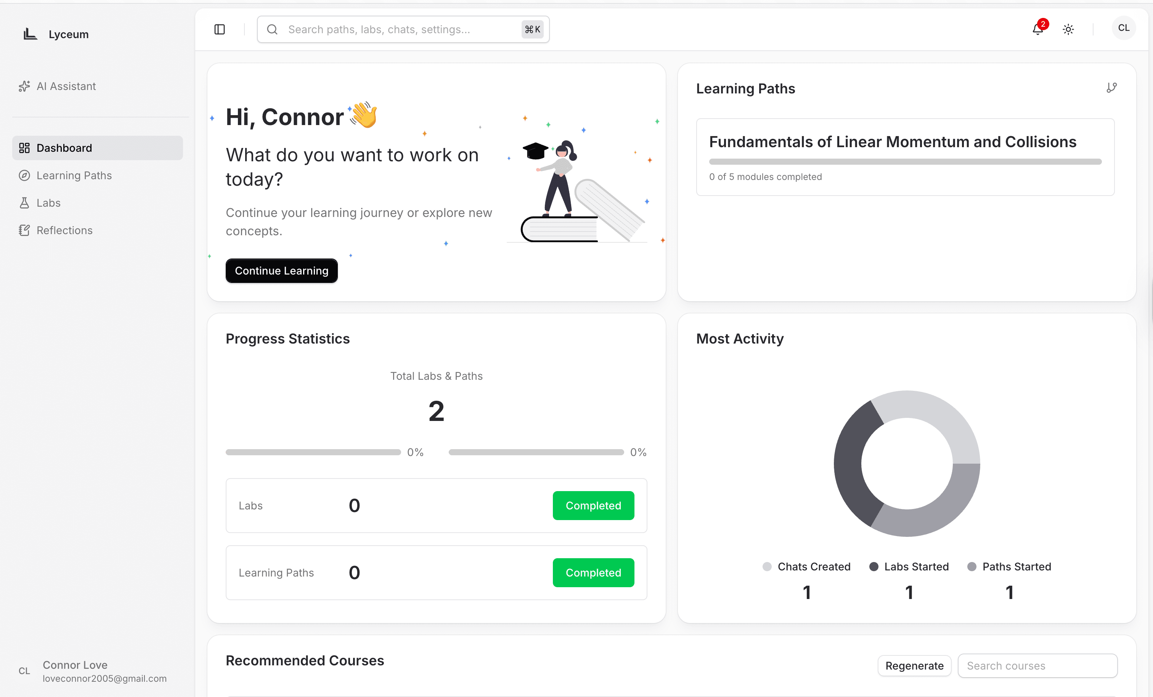
Task: Open Labs from the sidebar
Action: [48, 203]
